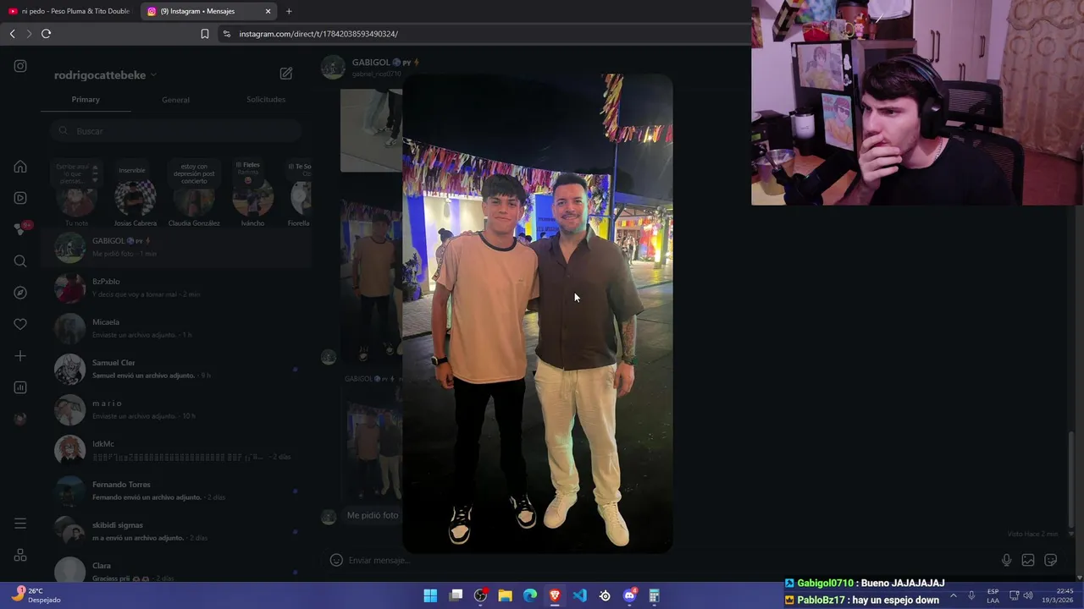Open the IdkMc conversation
Screen dimensions: 1084x609
[x=176, y=450]
